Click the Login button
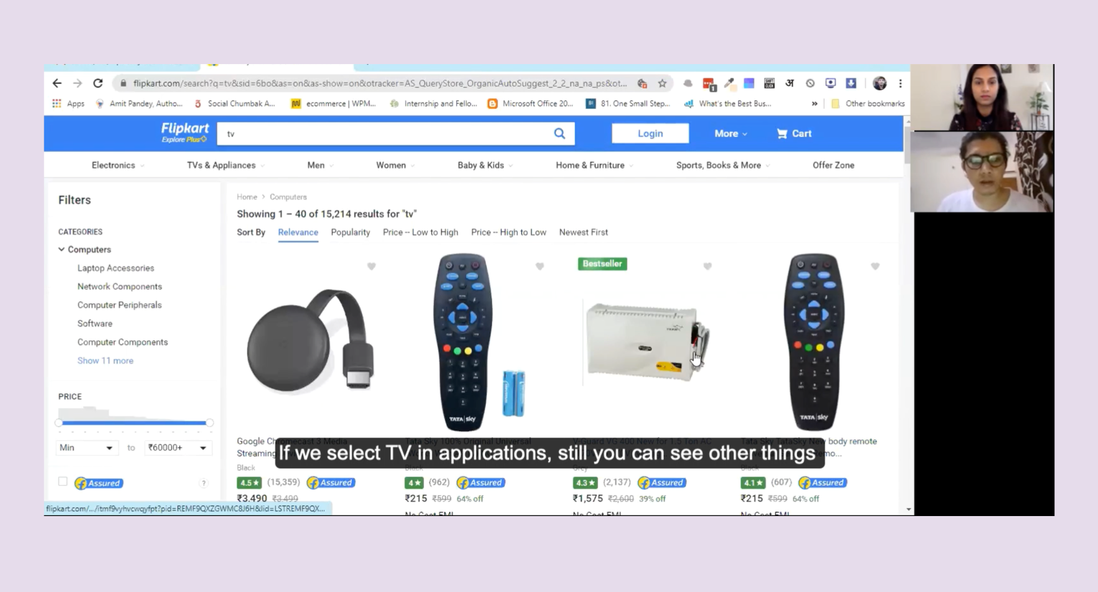 (650, 133)
